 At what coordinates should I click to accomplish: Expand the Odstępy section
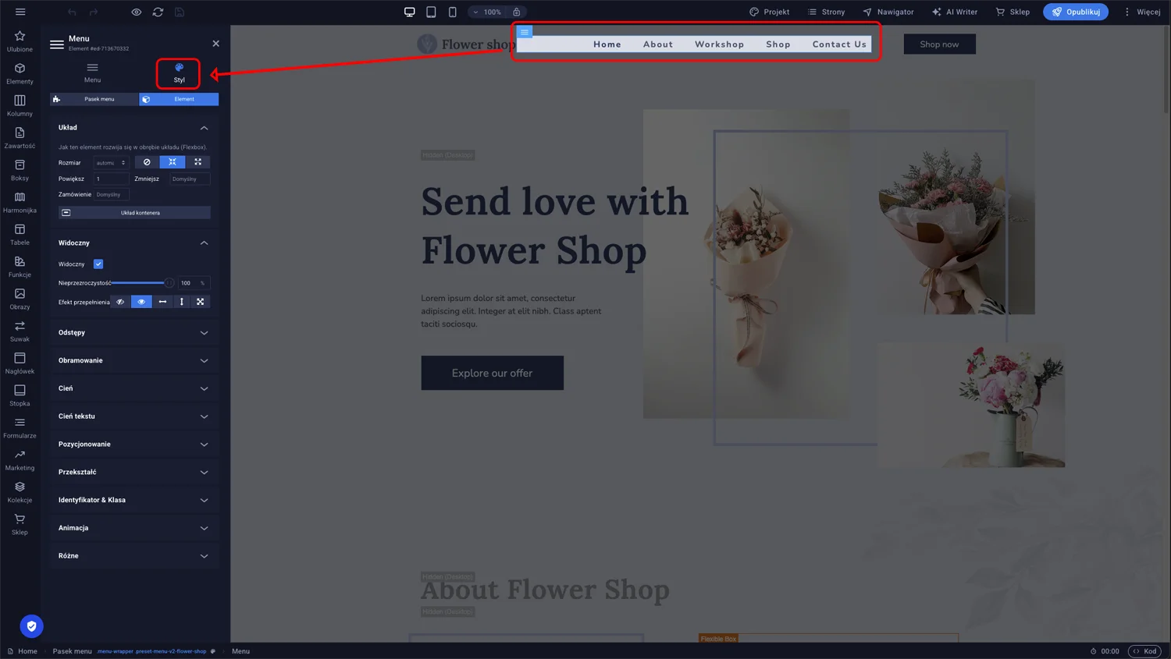pyautogui.click(x=133, y=332)
